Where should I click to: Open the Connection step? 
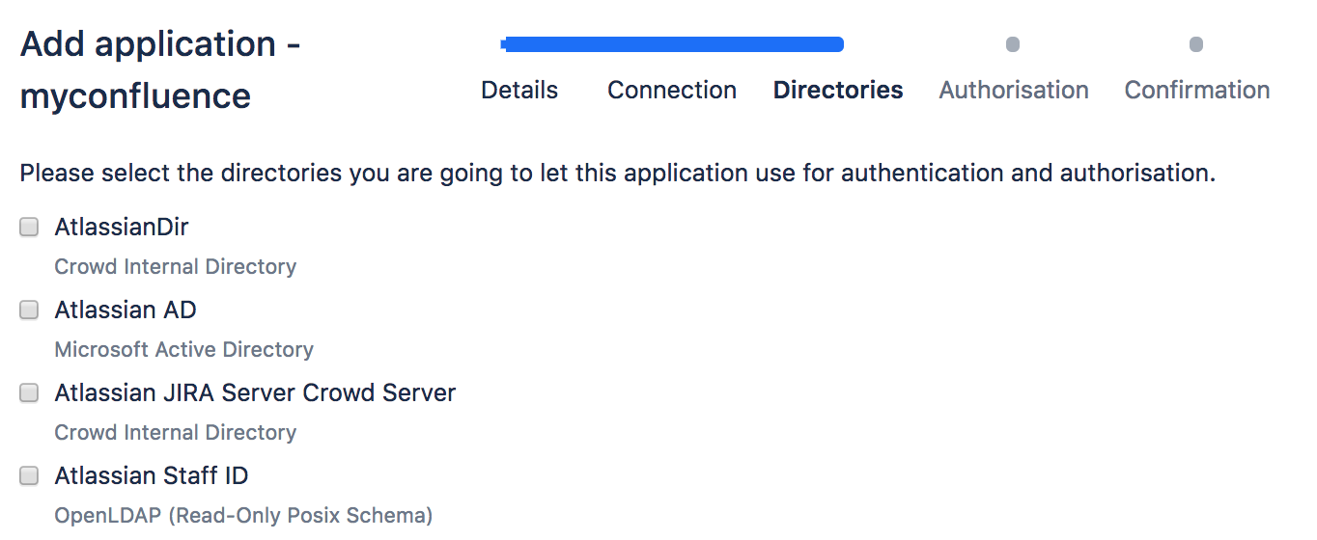671,91
